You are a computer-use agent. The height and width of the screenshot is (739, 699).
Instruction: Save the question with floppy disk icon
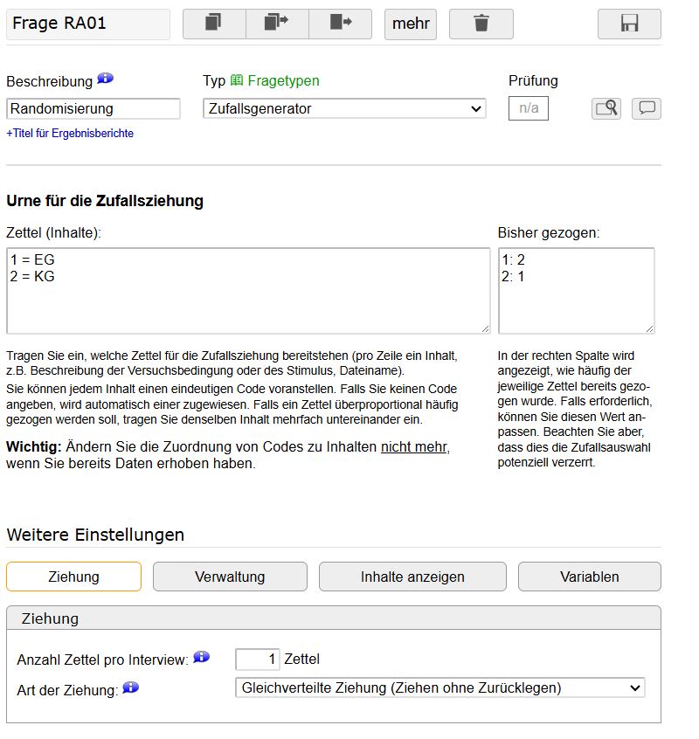pos(629,24)
